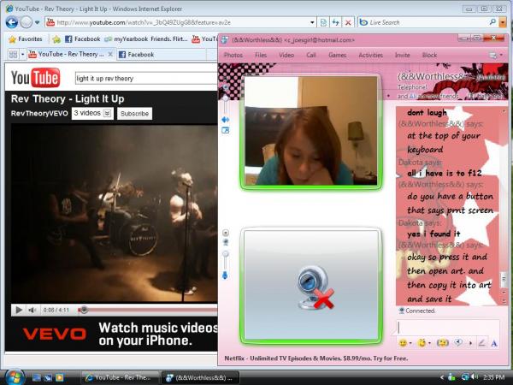The height and width of the screenshot is (385, 513).
Task: Go back with the browser back arrow
Action: point(12,22)
